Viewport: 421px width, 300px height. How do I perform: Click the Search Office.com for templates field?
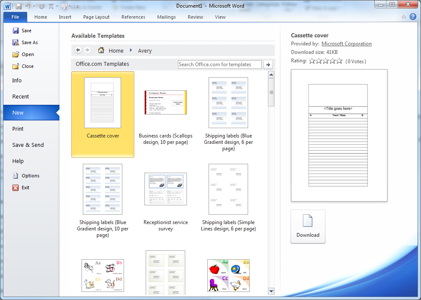(x=220, y=64)
